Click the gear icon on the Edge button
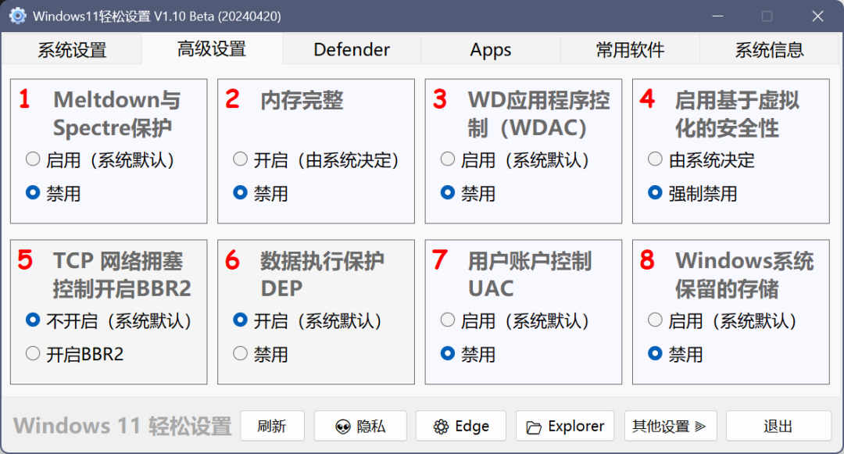 coord(441,427)
